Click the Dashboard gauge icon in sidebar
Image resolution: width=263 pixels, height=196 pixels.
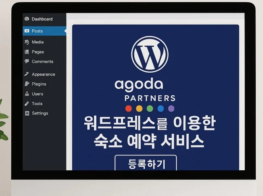(x=27, y=19)
